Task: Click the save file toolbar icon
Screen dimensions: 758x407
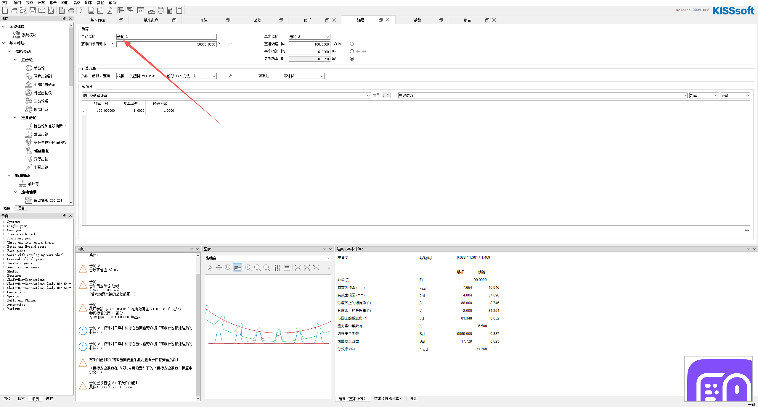Action: [x=33, y=11]
